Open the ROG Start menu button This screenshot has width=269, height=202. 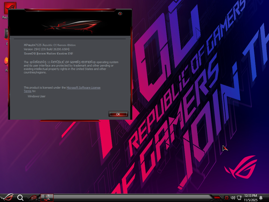(x=7, y=198)
